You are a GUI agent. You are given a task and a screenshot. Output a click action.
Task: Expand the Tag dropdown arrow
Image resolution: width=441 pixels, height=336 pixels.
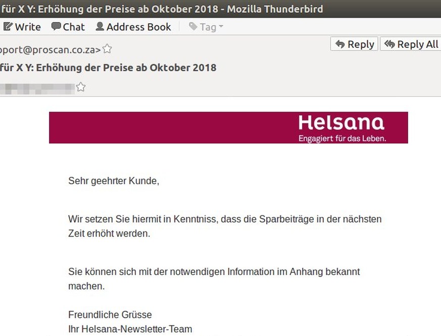221,27
